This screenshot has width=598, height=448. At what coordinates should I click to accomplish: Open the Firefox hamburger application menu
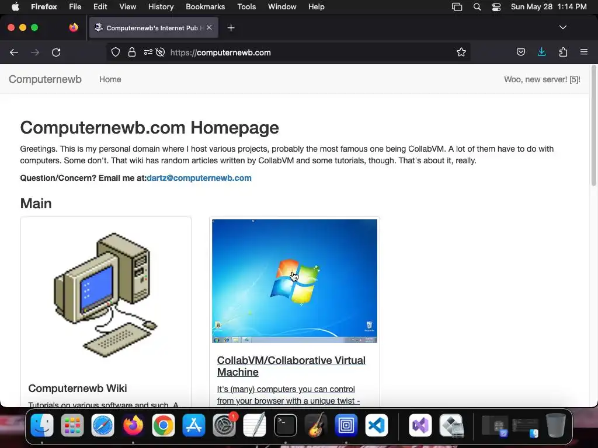click(x=584, y=52)
